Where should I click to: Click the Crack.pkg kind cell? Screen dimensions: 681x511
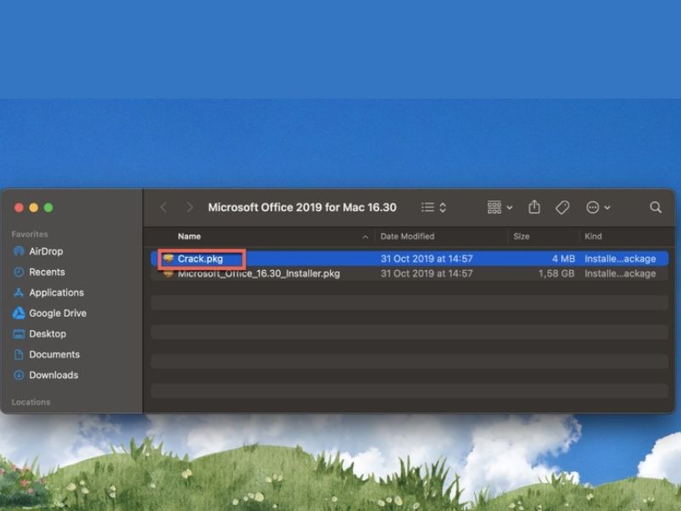620,259
